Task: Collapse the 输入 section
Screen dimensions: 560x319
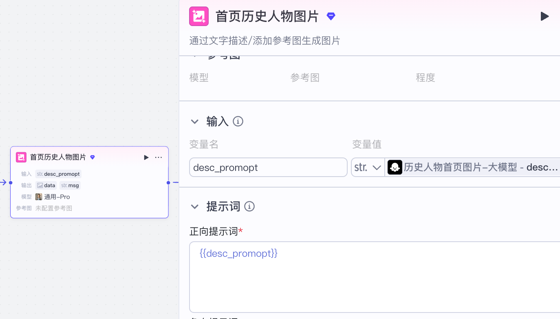Action: (195, 121)
